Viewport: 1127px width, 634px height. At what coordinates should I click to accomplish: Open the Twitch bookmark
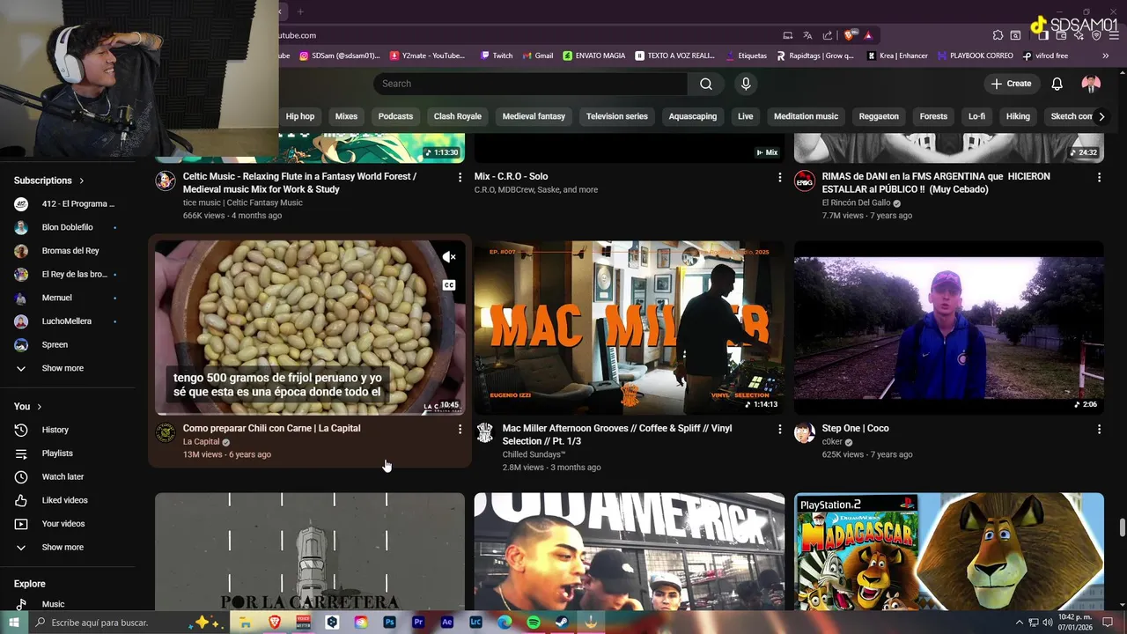pos(497,55)
